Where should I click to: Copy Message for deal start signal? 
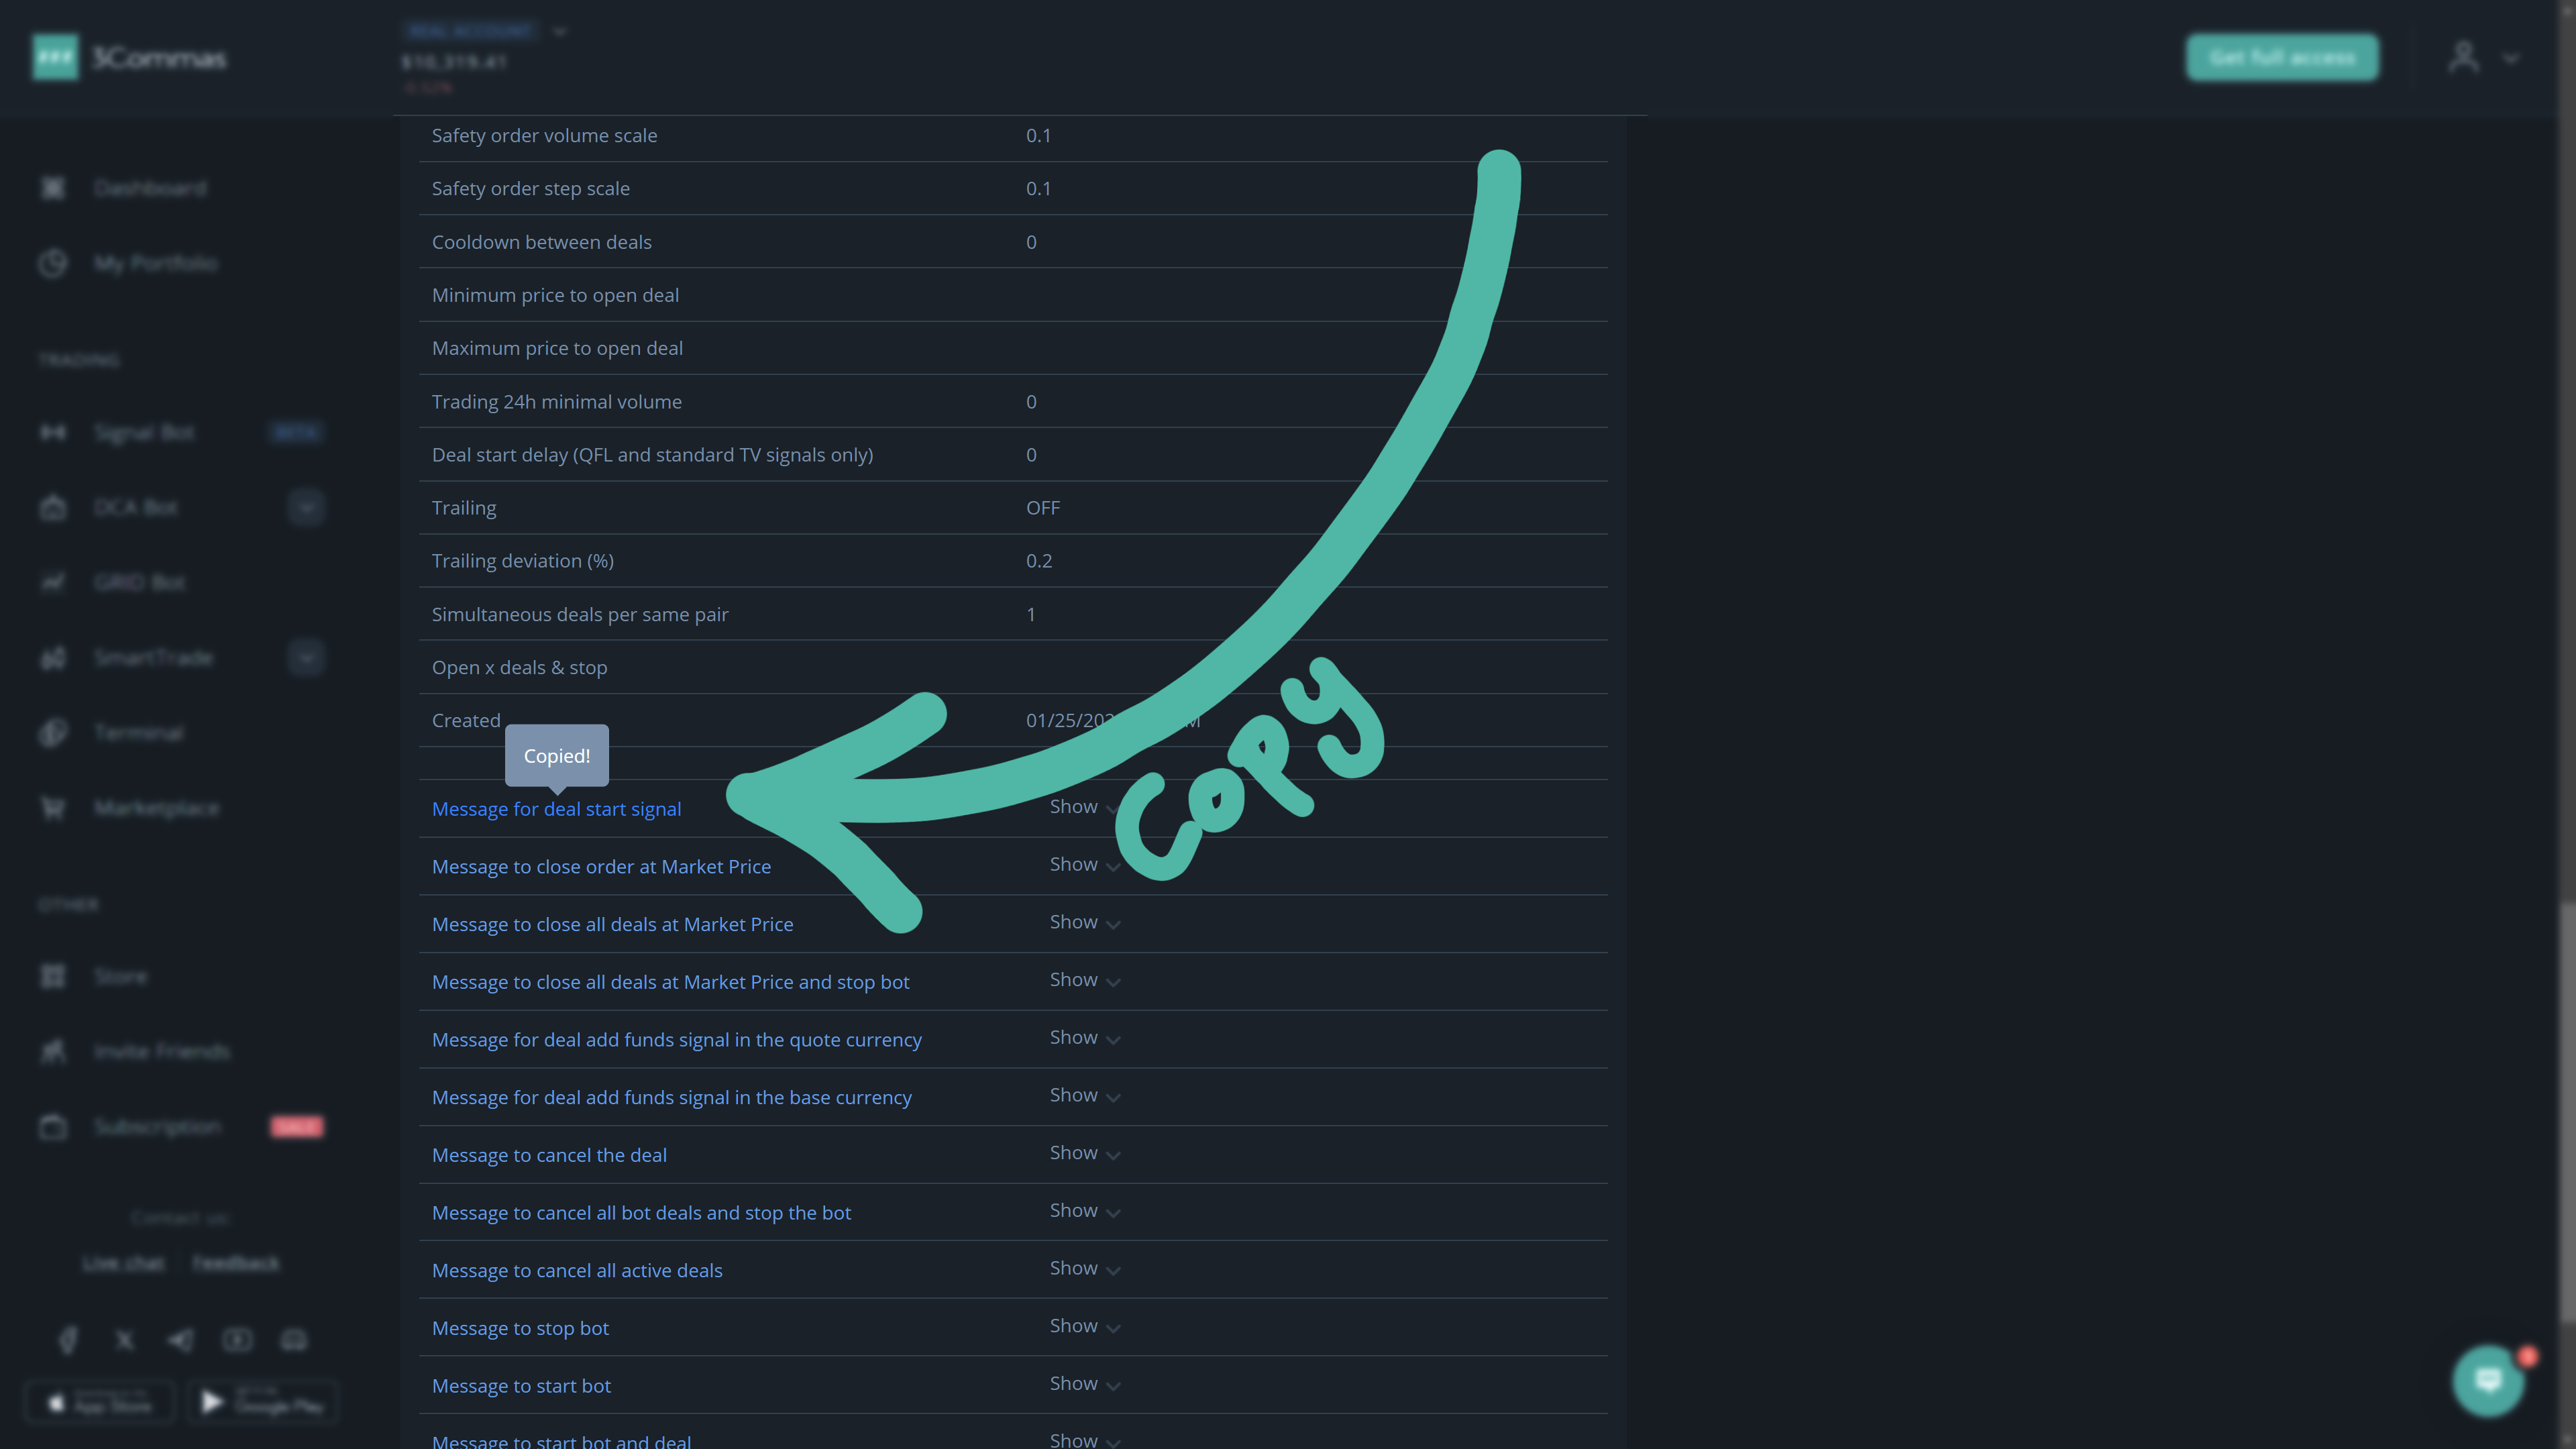click(x=556, y=809)
